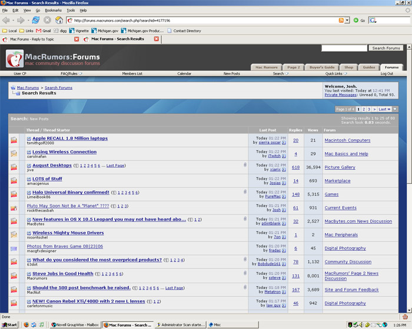This screenshot has width=412, height=329.
Task: Click the Firefox Forward arrow button
Action: tap(21, 20)
